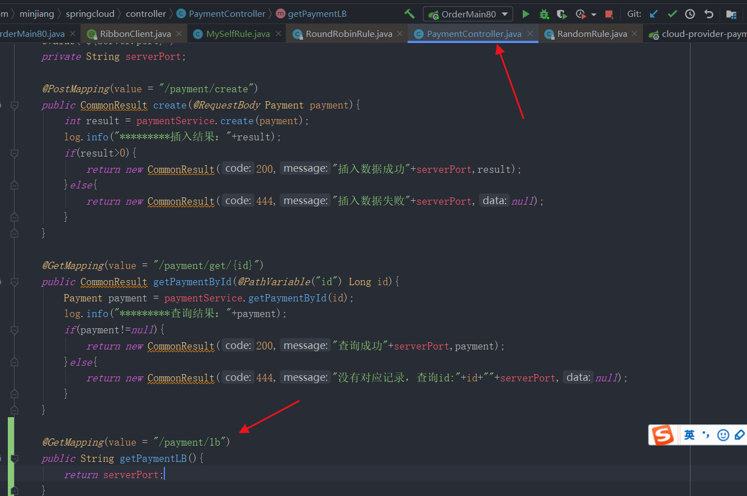
Task: Stop the running application
Action: pos(608,14)
